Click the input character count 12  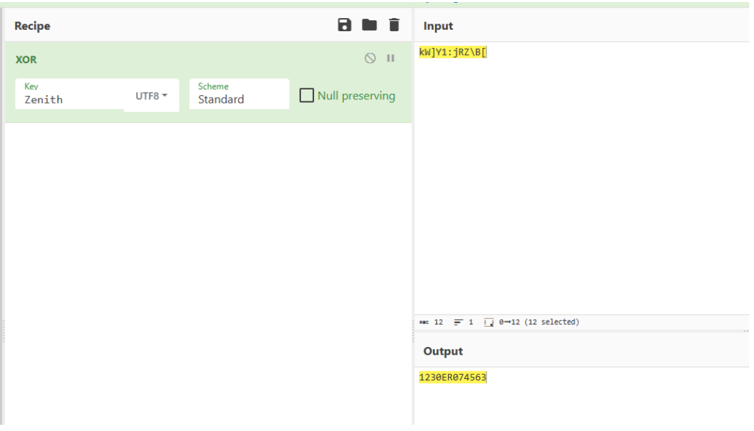point(432,322)
